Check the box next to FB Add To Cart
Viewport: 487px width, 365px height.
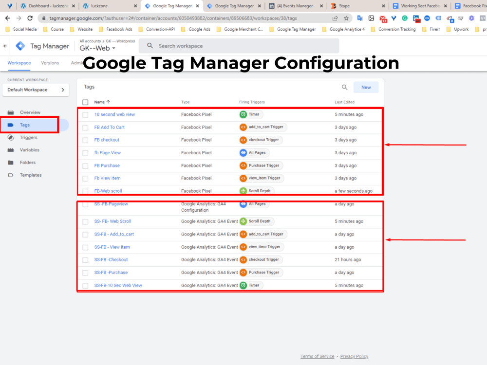point(85,127)
